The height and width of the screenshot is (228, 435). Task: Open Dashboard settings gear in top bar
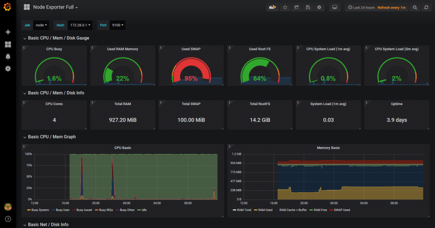pyautogui.click(x=319, y=8)
